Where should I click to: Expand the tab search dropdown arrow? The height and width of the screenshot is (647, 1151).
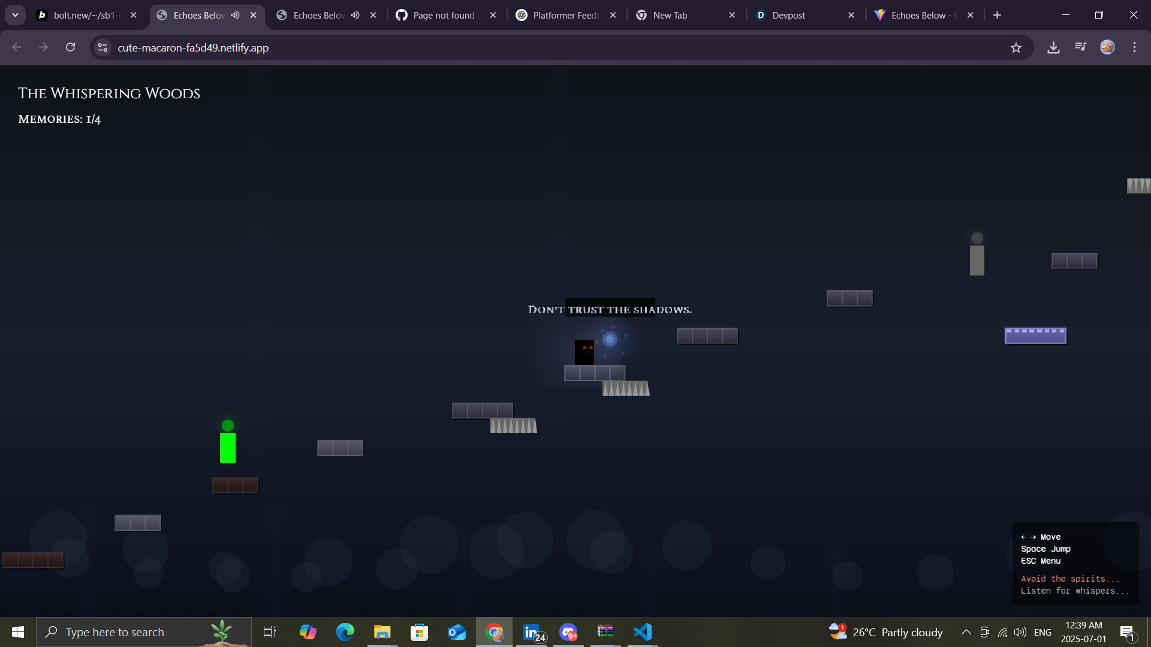coord(15,15)
